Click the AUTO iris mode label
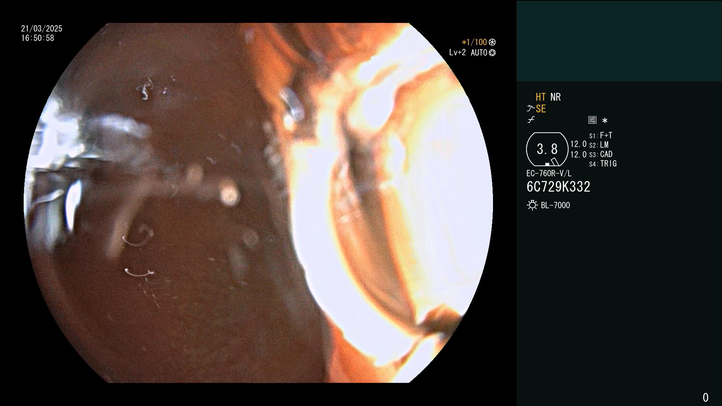Screen dimensions: 722x406 (479, 53)
